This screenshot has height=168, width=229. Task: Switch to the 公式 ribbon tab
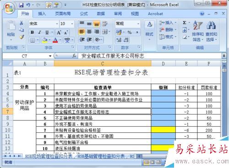point(84,14)
